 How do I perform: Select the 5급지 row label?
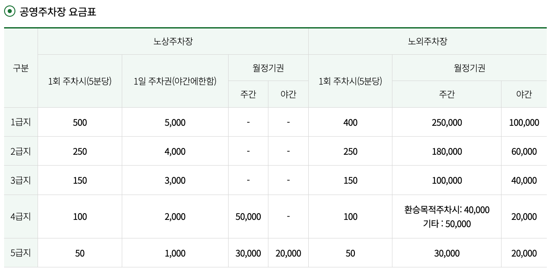tap(21, 253)
